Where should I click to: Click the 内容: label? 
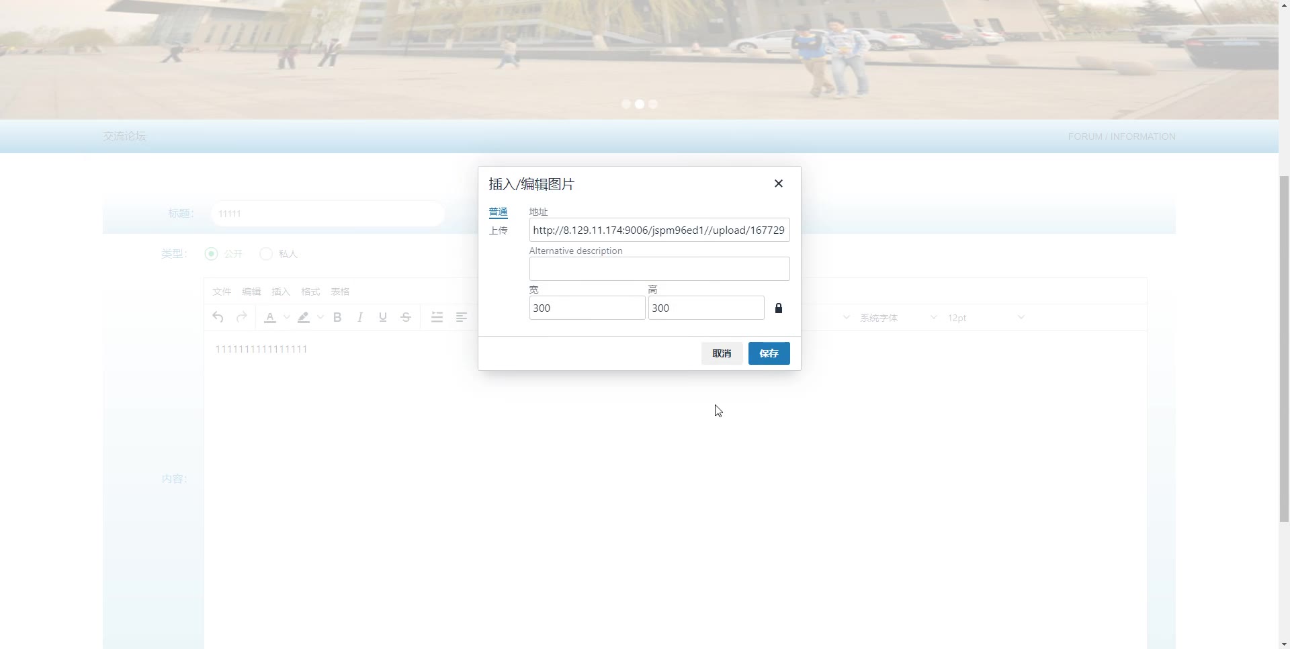click(x=174, y=478)
